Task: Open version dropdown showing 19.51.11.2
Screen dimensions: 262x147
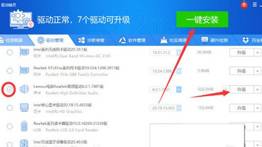Action: coord(179,53)
